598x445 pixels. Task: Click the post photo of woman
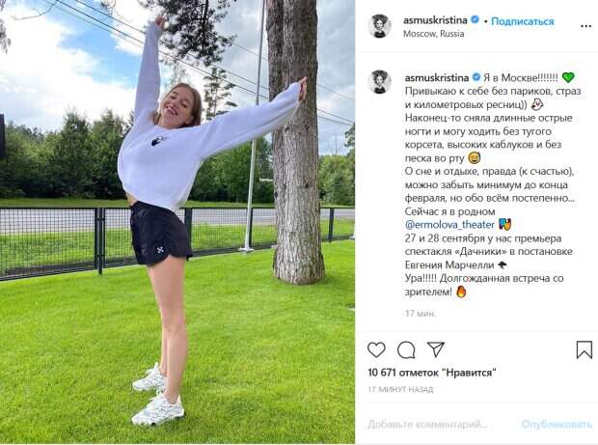click(x=177, y=222)
